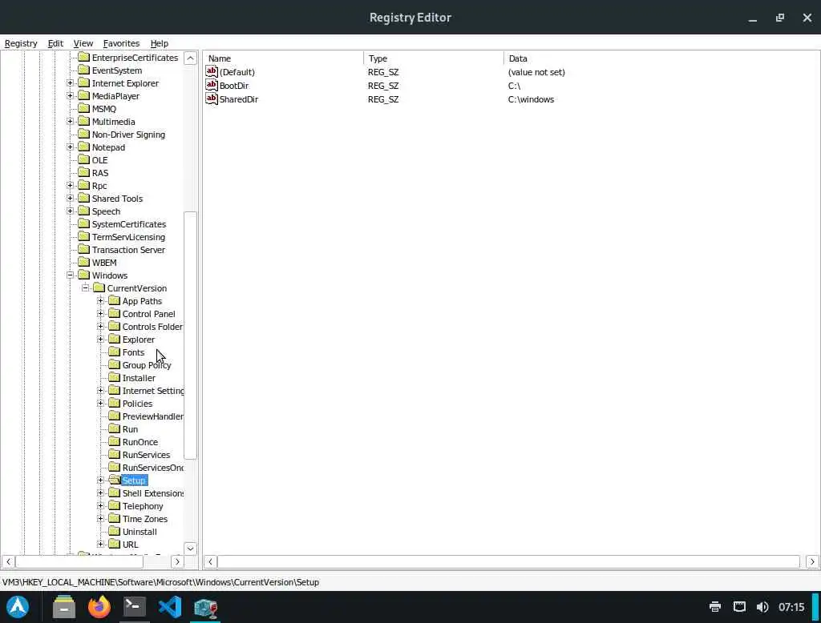Select the RunServices key

(x=146, y=455)
